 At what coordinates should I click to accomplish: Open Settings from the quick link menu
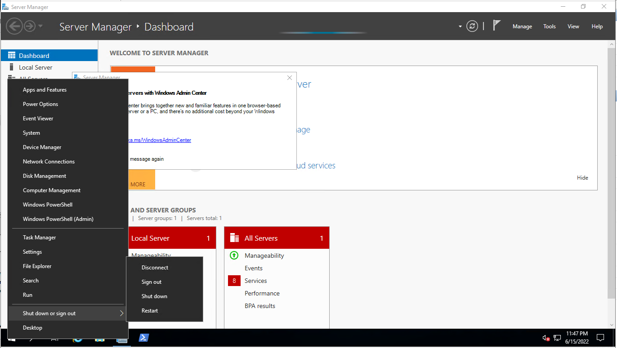68,252
